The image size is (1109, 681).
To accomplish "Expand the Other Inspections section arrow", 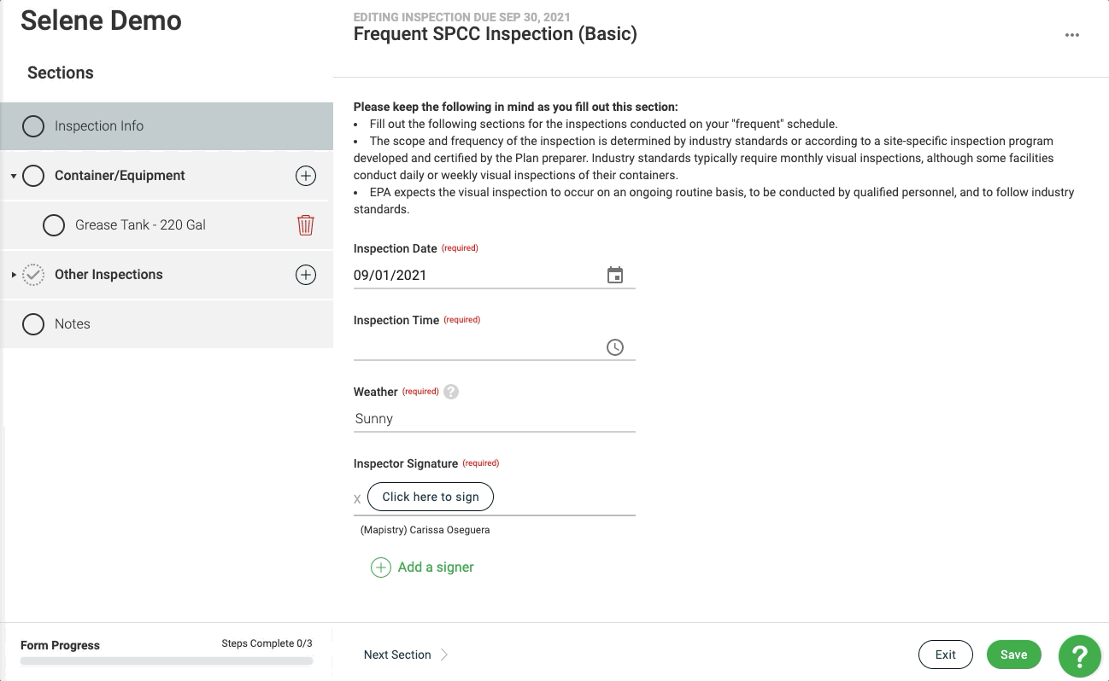I will (x=14, y=275).
